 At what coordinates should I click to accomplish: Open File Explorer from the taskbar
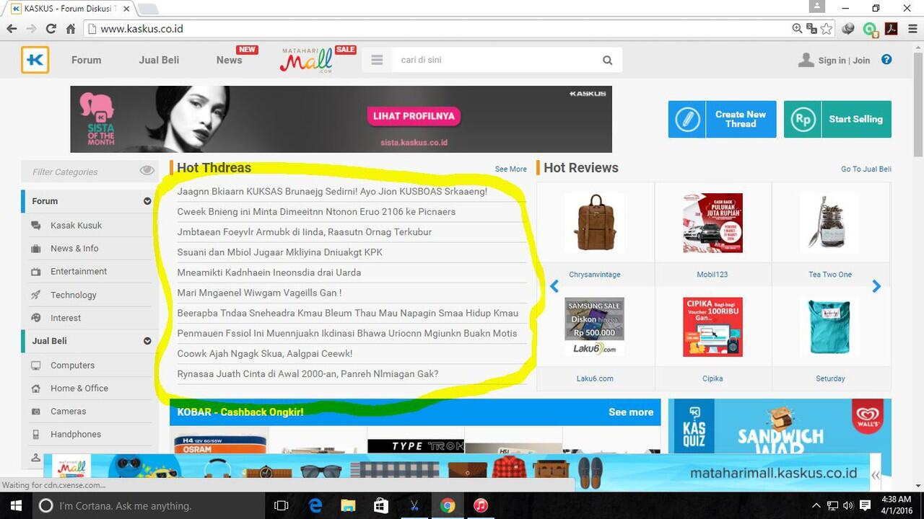[348, 505]
